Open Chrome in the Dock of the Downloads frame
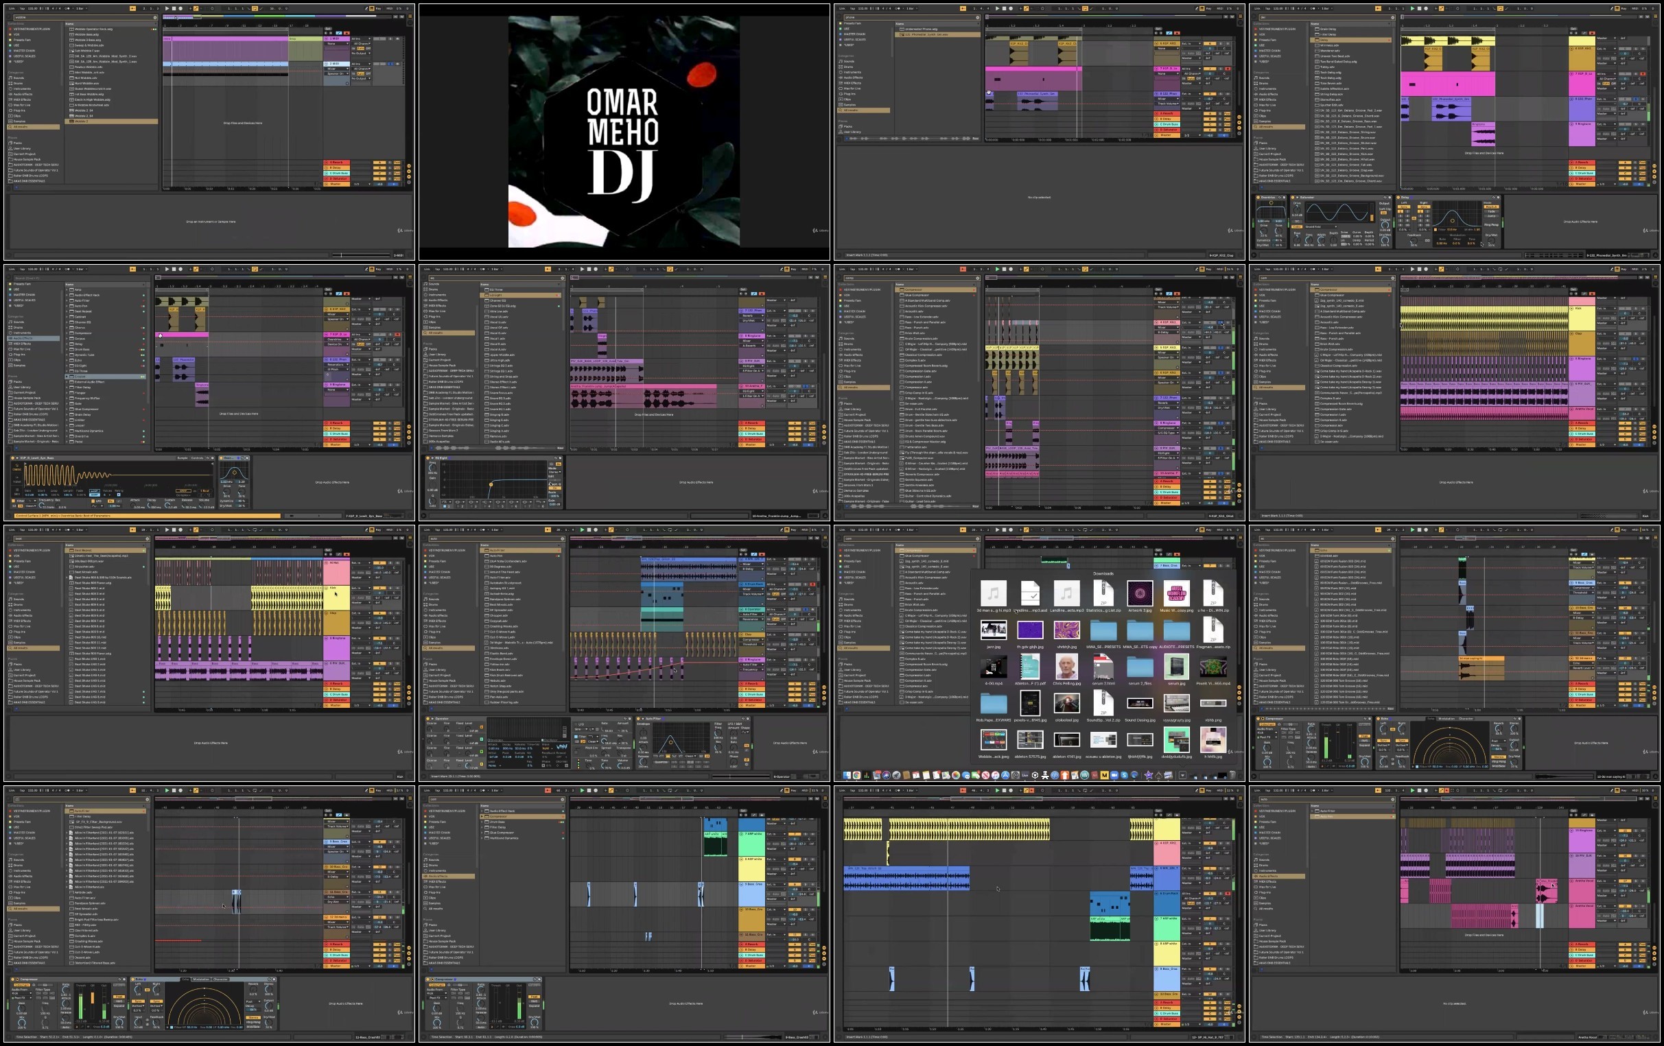 tap(857, 775)
